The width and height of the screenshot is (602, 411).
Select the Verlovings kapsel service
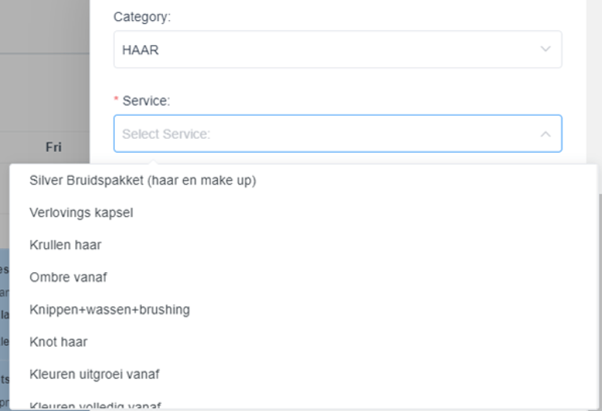pyautogui.click(x=81, y=212)
